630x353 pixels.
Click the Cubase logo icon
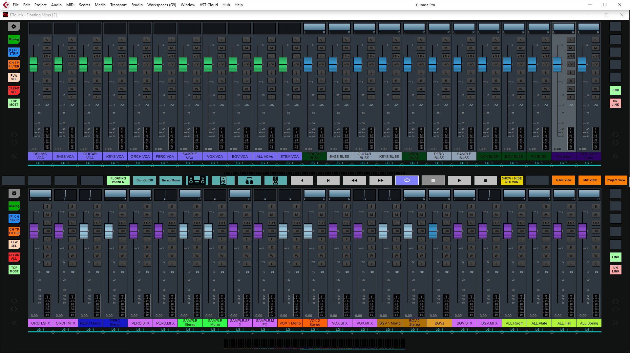pyautogui.click(x=6, y=5)
